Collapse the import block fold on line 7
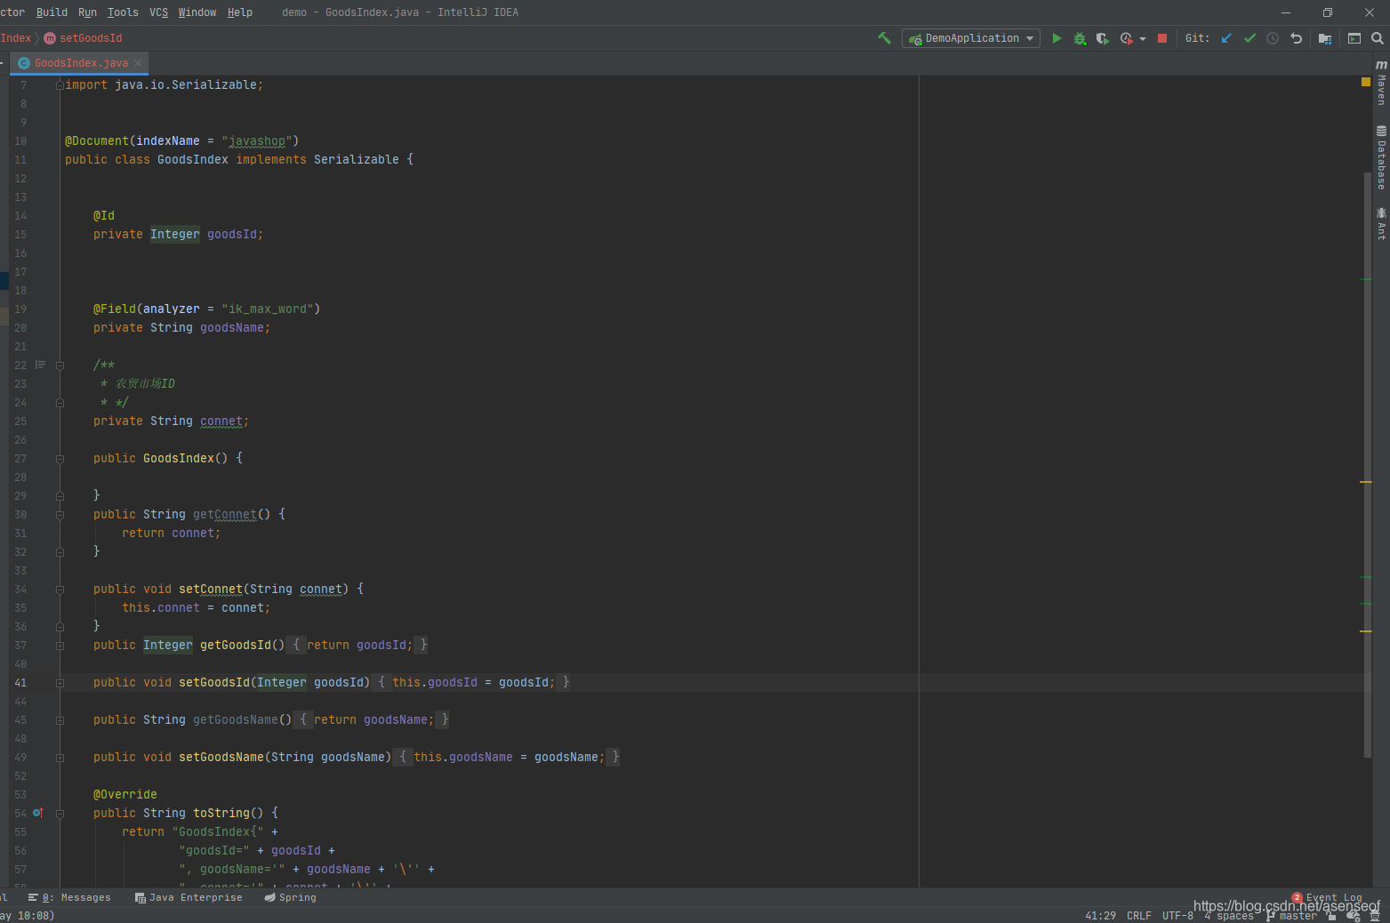The height and width of the screenshot is (923, 1390). [x=60, y=85]
